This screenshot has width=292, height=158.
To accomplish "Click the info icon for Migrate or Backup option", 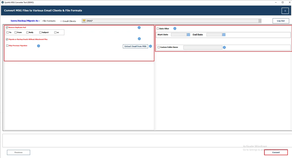I will click(x=139, y=39).
